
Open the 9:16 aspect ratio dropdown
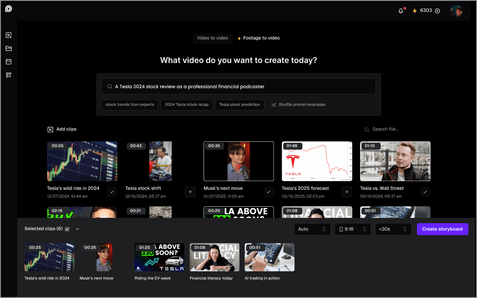point(353,229)
